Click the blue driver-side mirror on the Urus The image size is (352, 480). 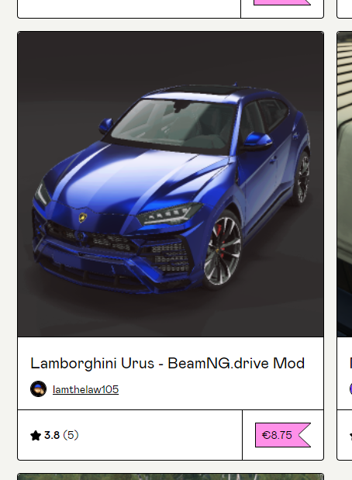[257, 141]
